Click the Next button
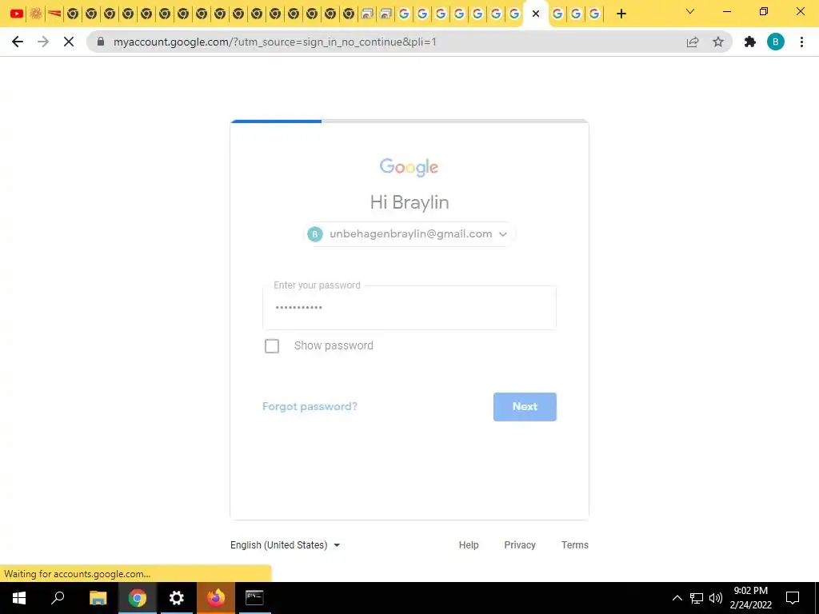 click(525, 407)
